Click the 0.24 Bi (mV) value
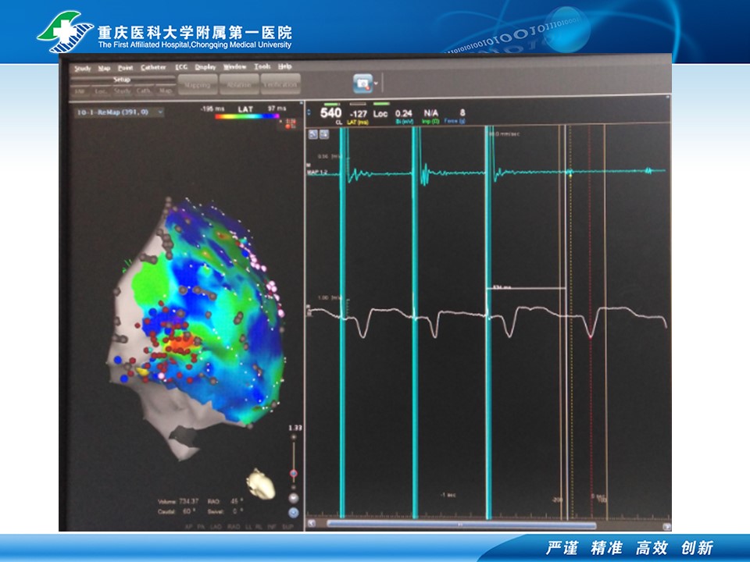The width and height of the screenshot is (750, 562). point(404,113)
